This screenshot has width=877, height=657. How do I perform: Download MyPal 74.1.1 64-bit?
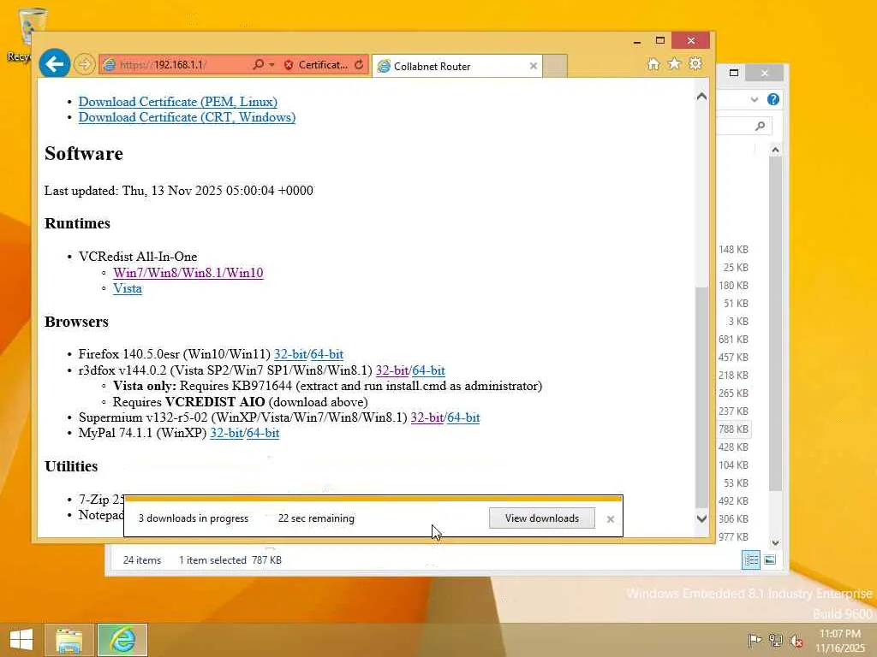point(263,433)
